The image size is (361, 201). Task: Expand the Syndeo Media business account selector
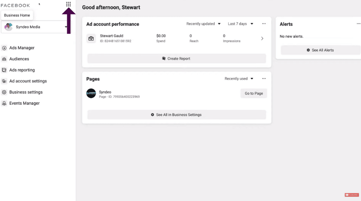pos(36,27)
